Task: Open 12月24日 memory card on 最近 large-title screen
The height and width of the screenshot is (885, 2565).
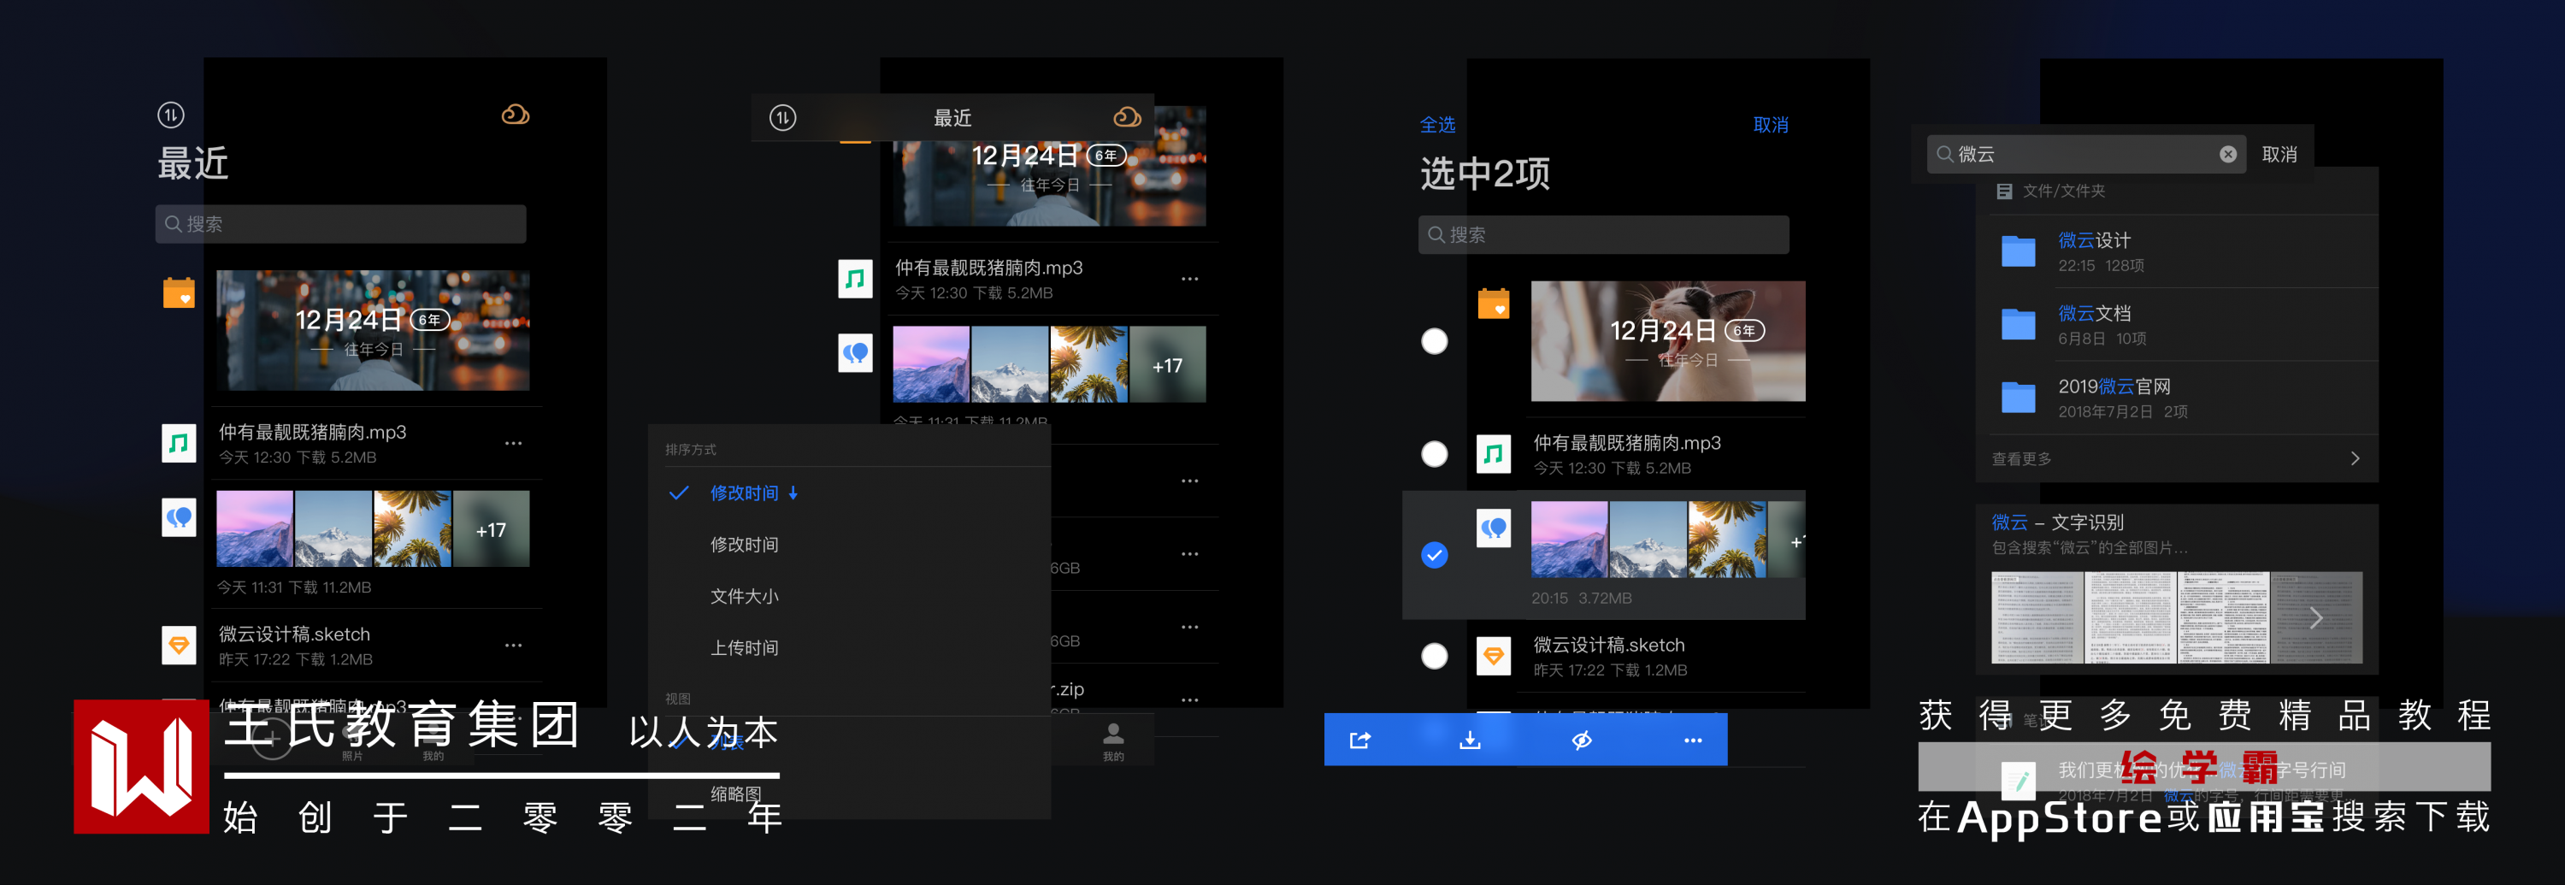Action: tap(374, 331)
